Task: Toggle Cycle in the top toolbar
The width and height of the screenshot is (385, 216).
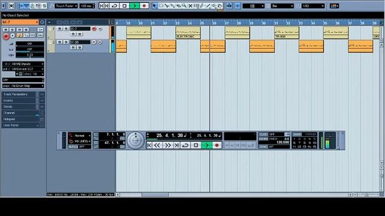Action: click(114, 5)
